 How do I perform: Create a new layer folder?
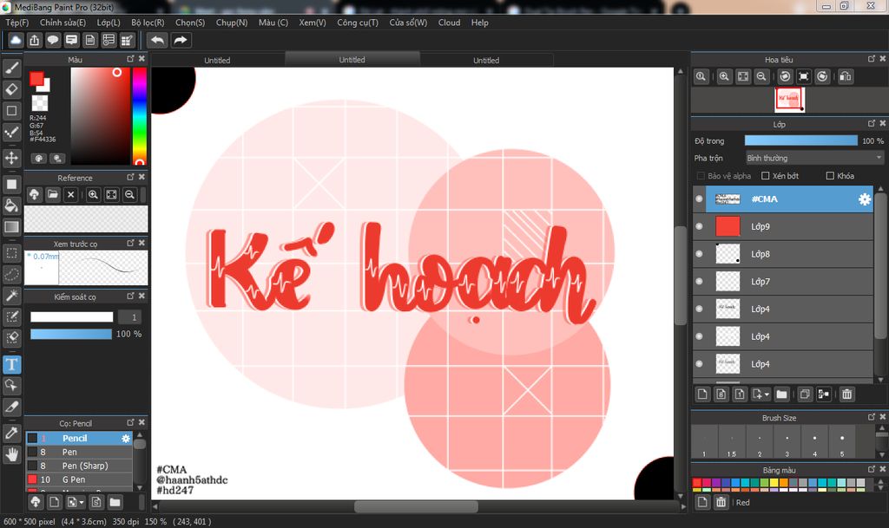point(781,394)
